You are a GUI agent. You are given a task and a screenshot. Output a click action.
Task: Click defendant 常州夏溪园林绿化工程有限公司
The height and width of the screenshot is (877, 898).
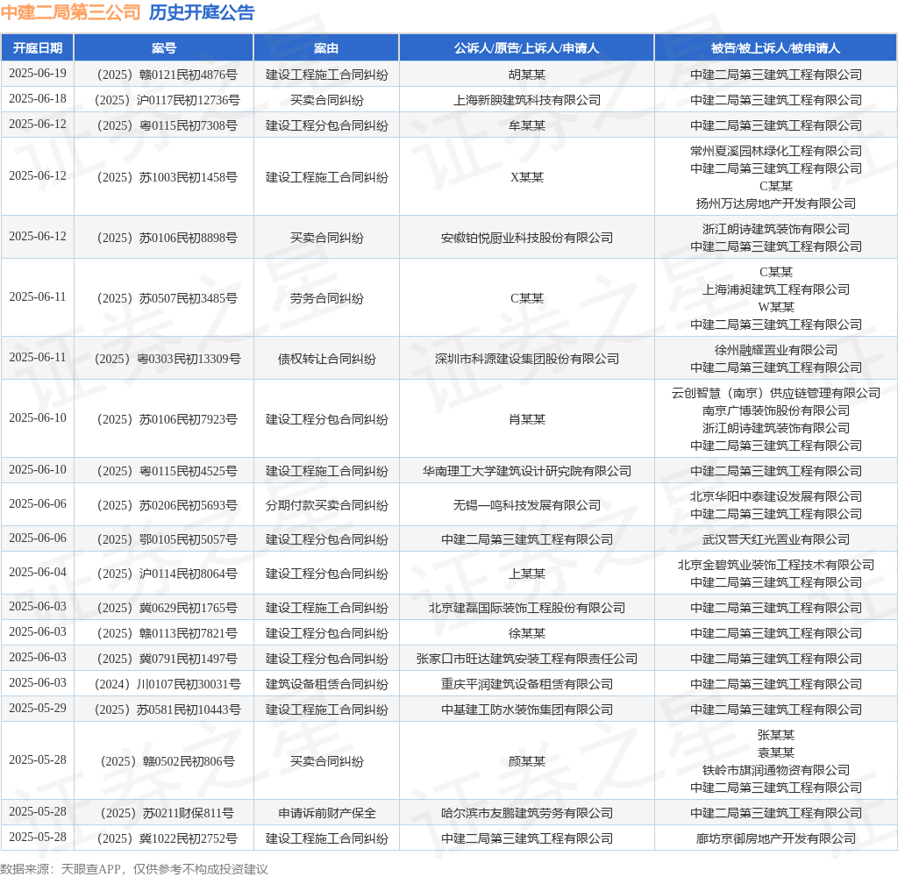click(x=776, y=151)
